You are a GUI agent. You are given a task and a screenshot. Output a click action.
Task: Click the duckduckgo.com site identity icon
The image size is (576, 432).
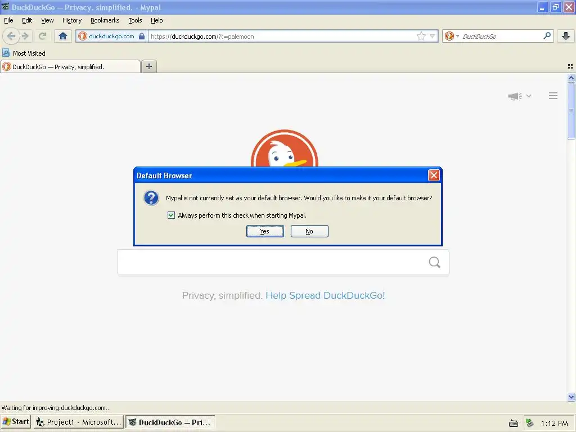83,36
